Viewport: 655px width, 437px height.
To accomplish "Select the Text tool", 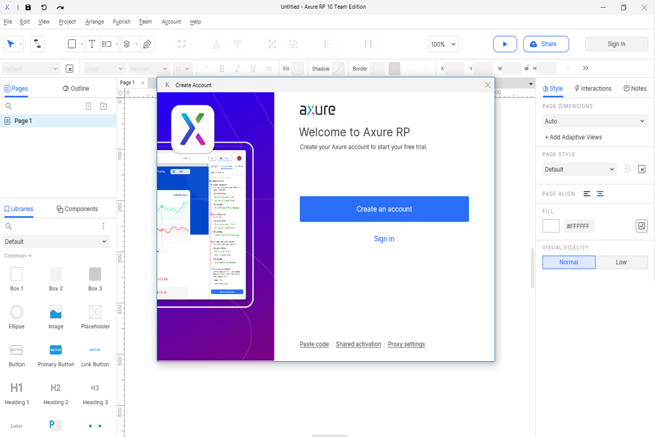I will [x=92, y=44].
